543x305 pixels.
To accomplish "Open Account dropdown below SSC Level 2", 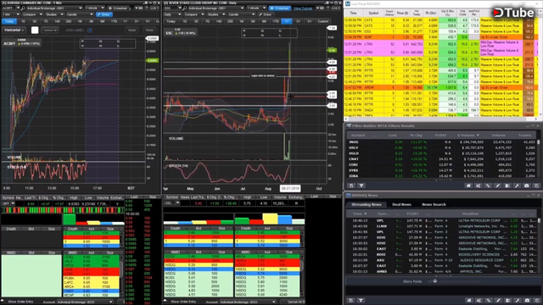I will pos(248,302).
